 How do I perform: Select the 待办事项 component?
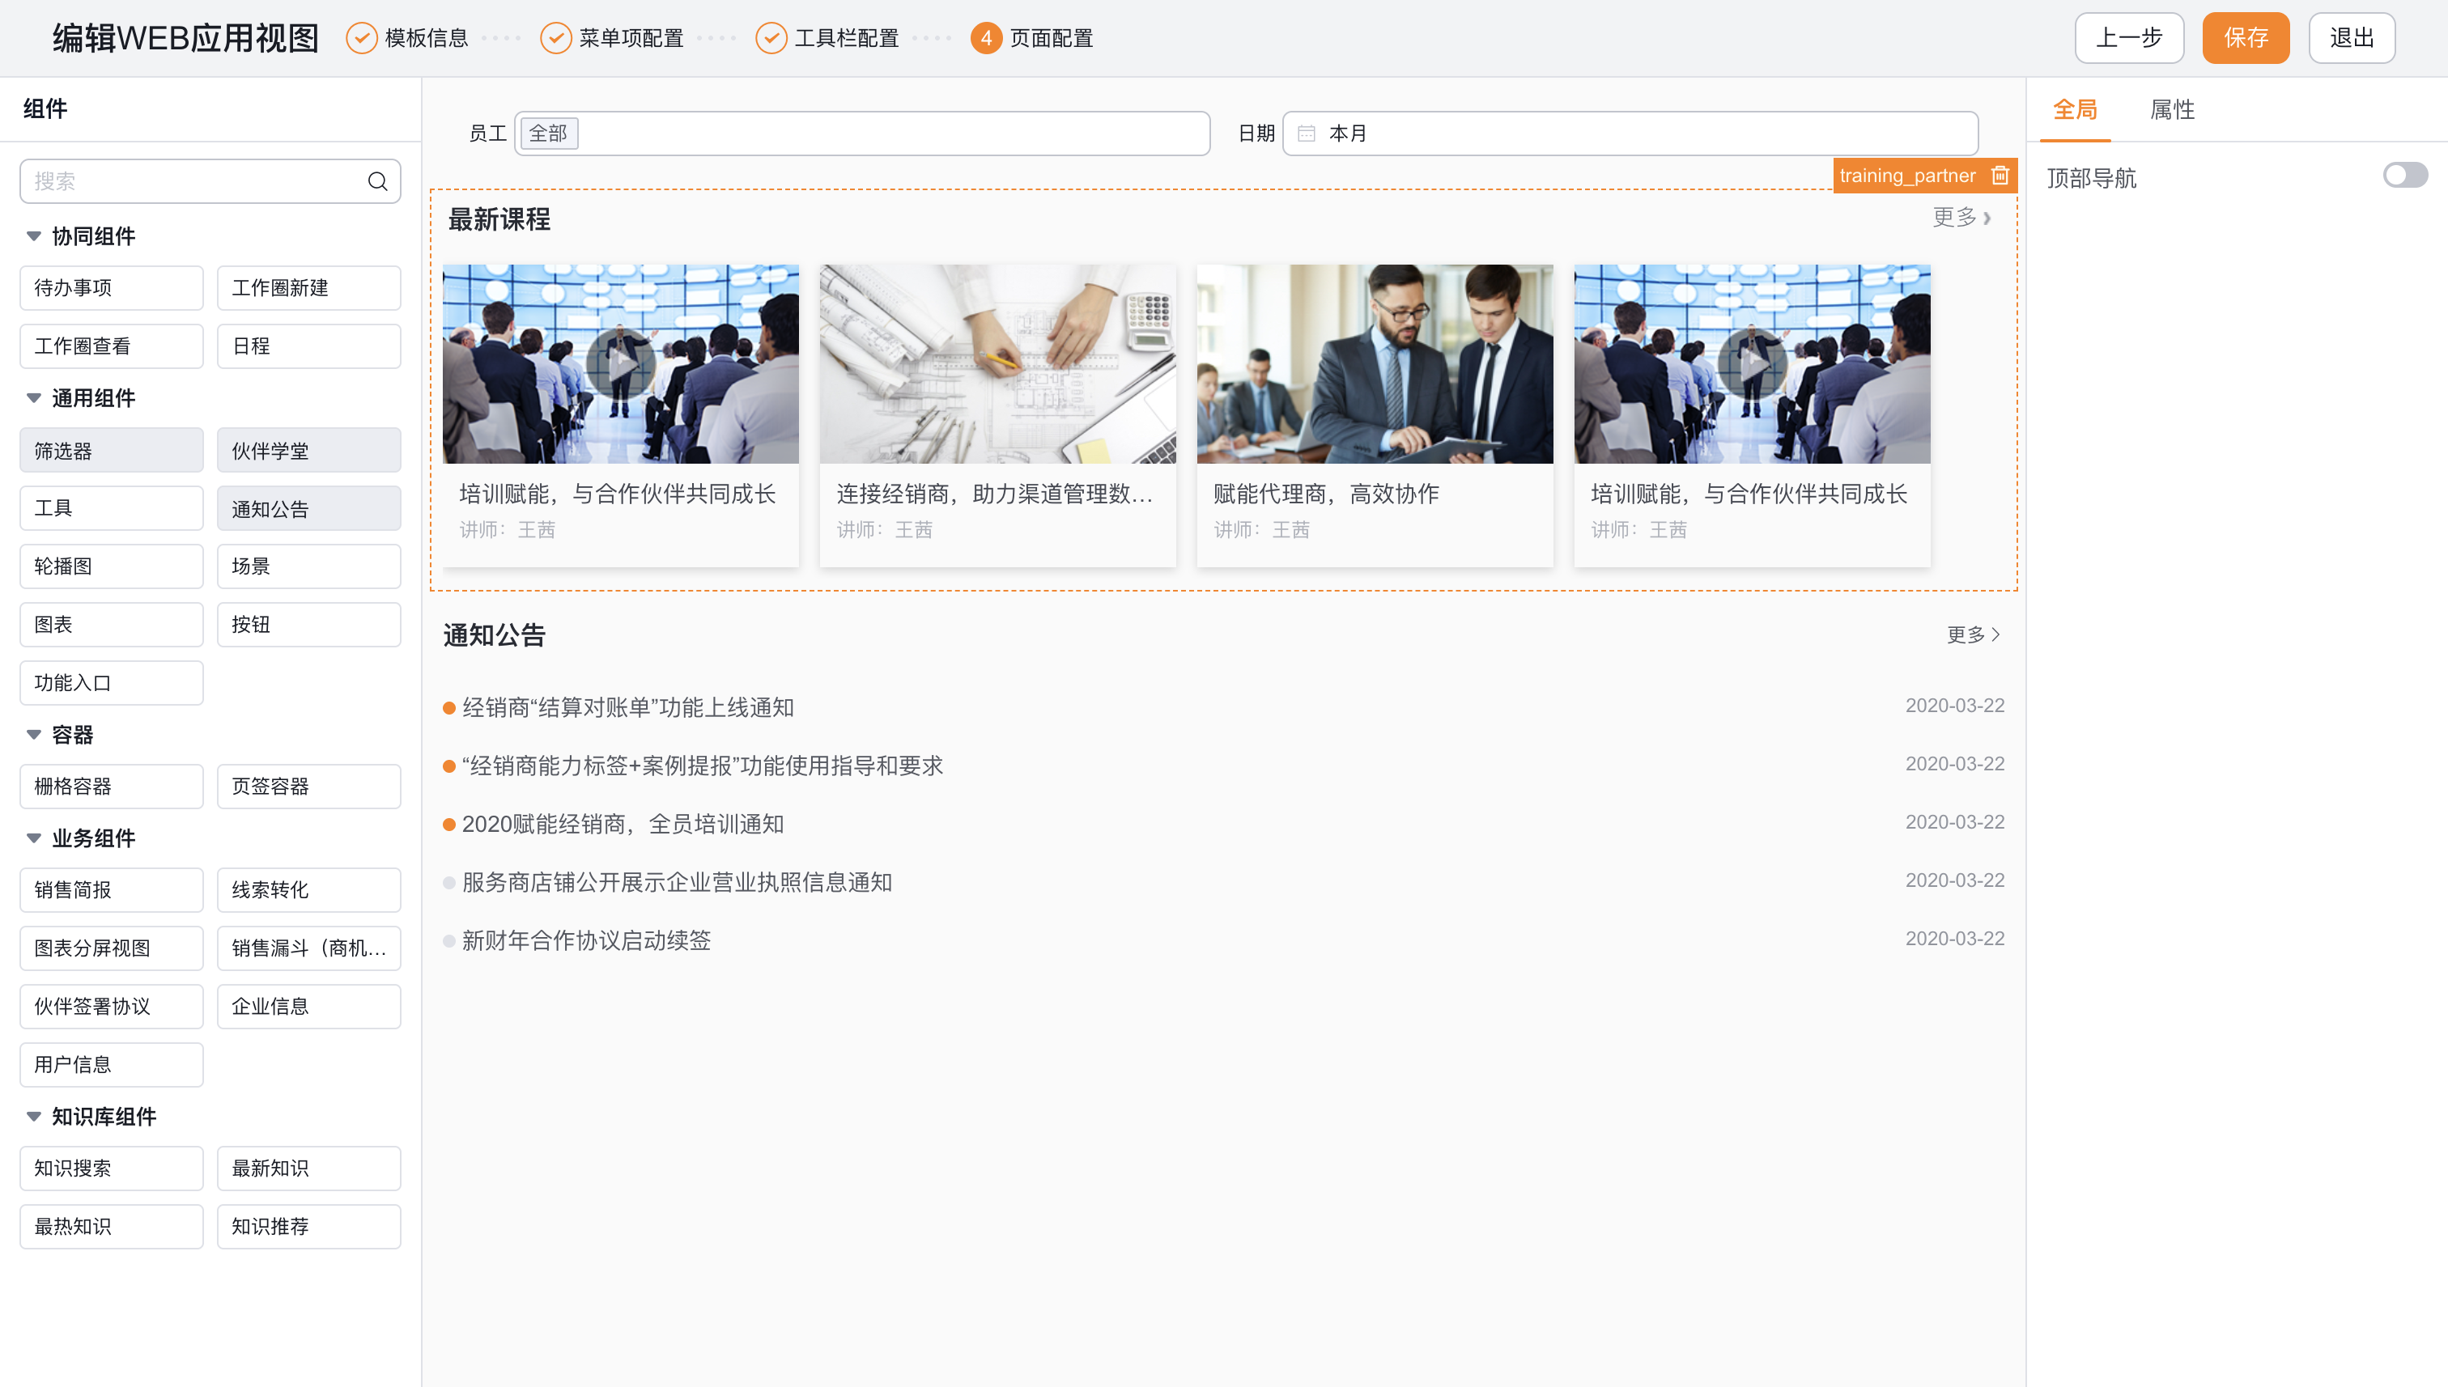(112, 288)
